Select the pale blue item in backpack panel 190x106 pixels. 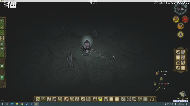click(183, 52)
